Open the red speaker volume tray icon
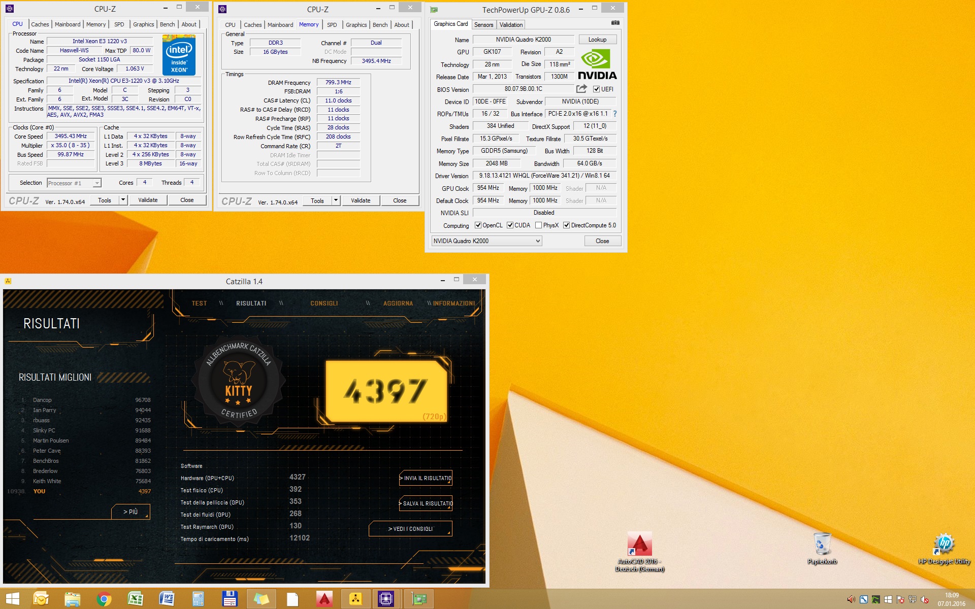This screenshot has width=975, height=609. pos(851,599)
